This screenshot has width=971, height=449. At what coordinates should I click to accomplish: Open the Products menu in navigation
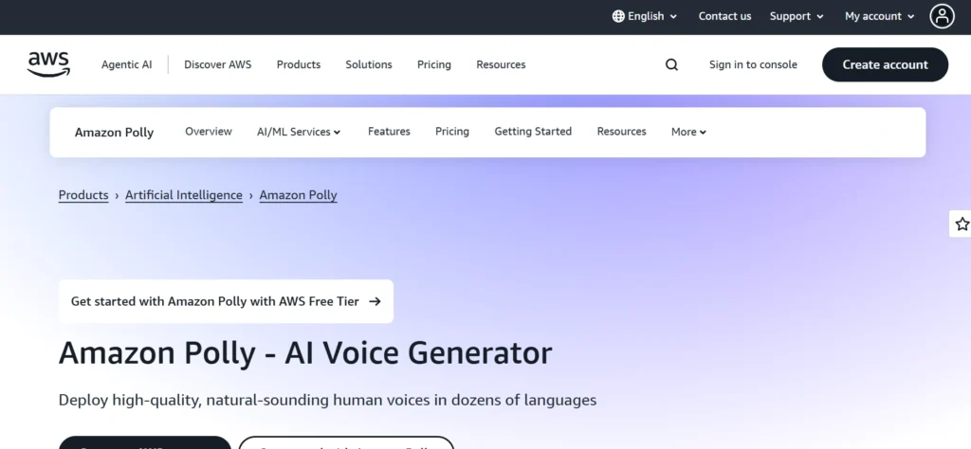pos(299,65)
